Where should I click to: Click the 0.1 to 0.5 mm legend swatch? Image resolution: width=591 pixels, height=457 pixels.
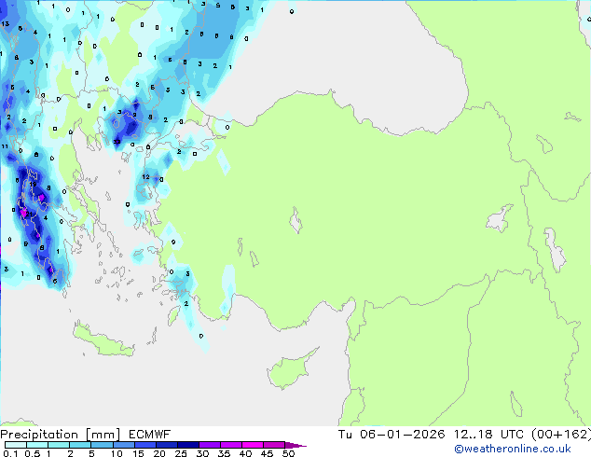pyautogui.click(x=16, y=445)
